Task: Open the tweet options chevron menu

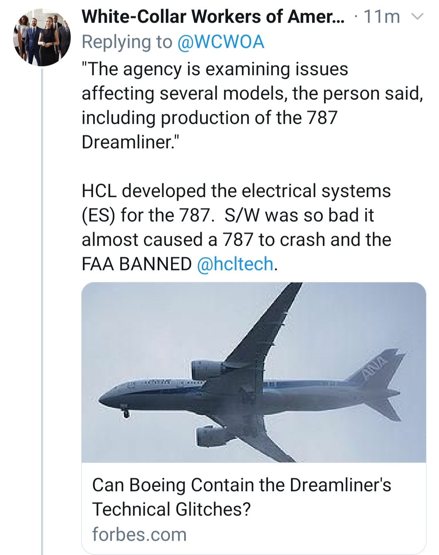Action: pyautogui.click(x=418, y=17)
